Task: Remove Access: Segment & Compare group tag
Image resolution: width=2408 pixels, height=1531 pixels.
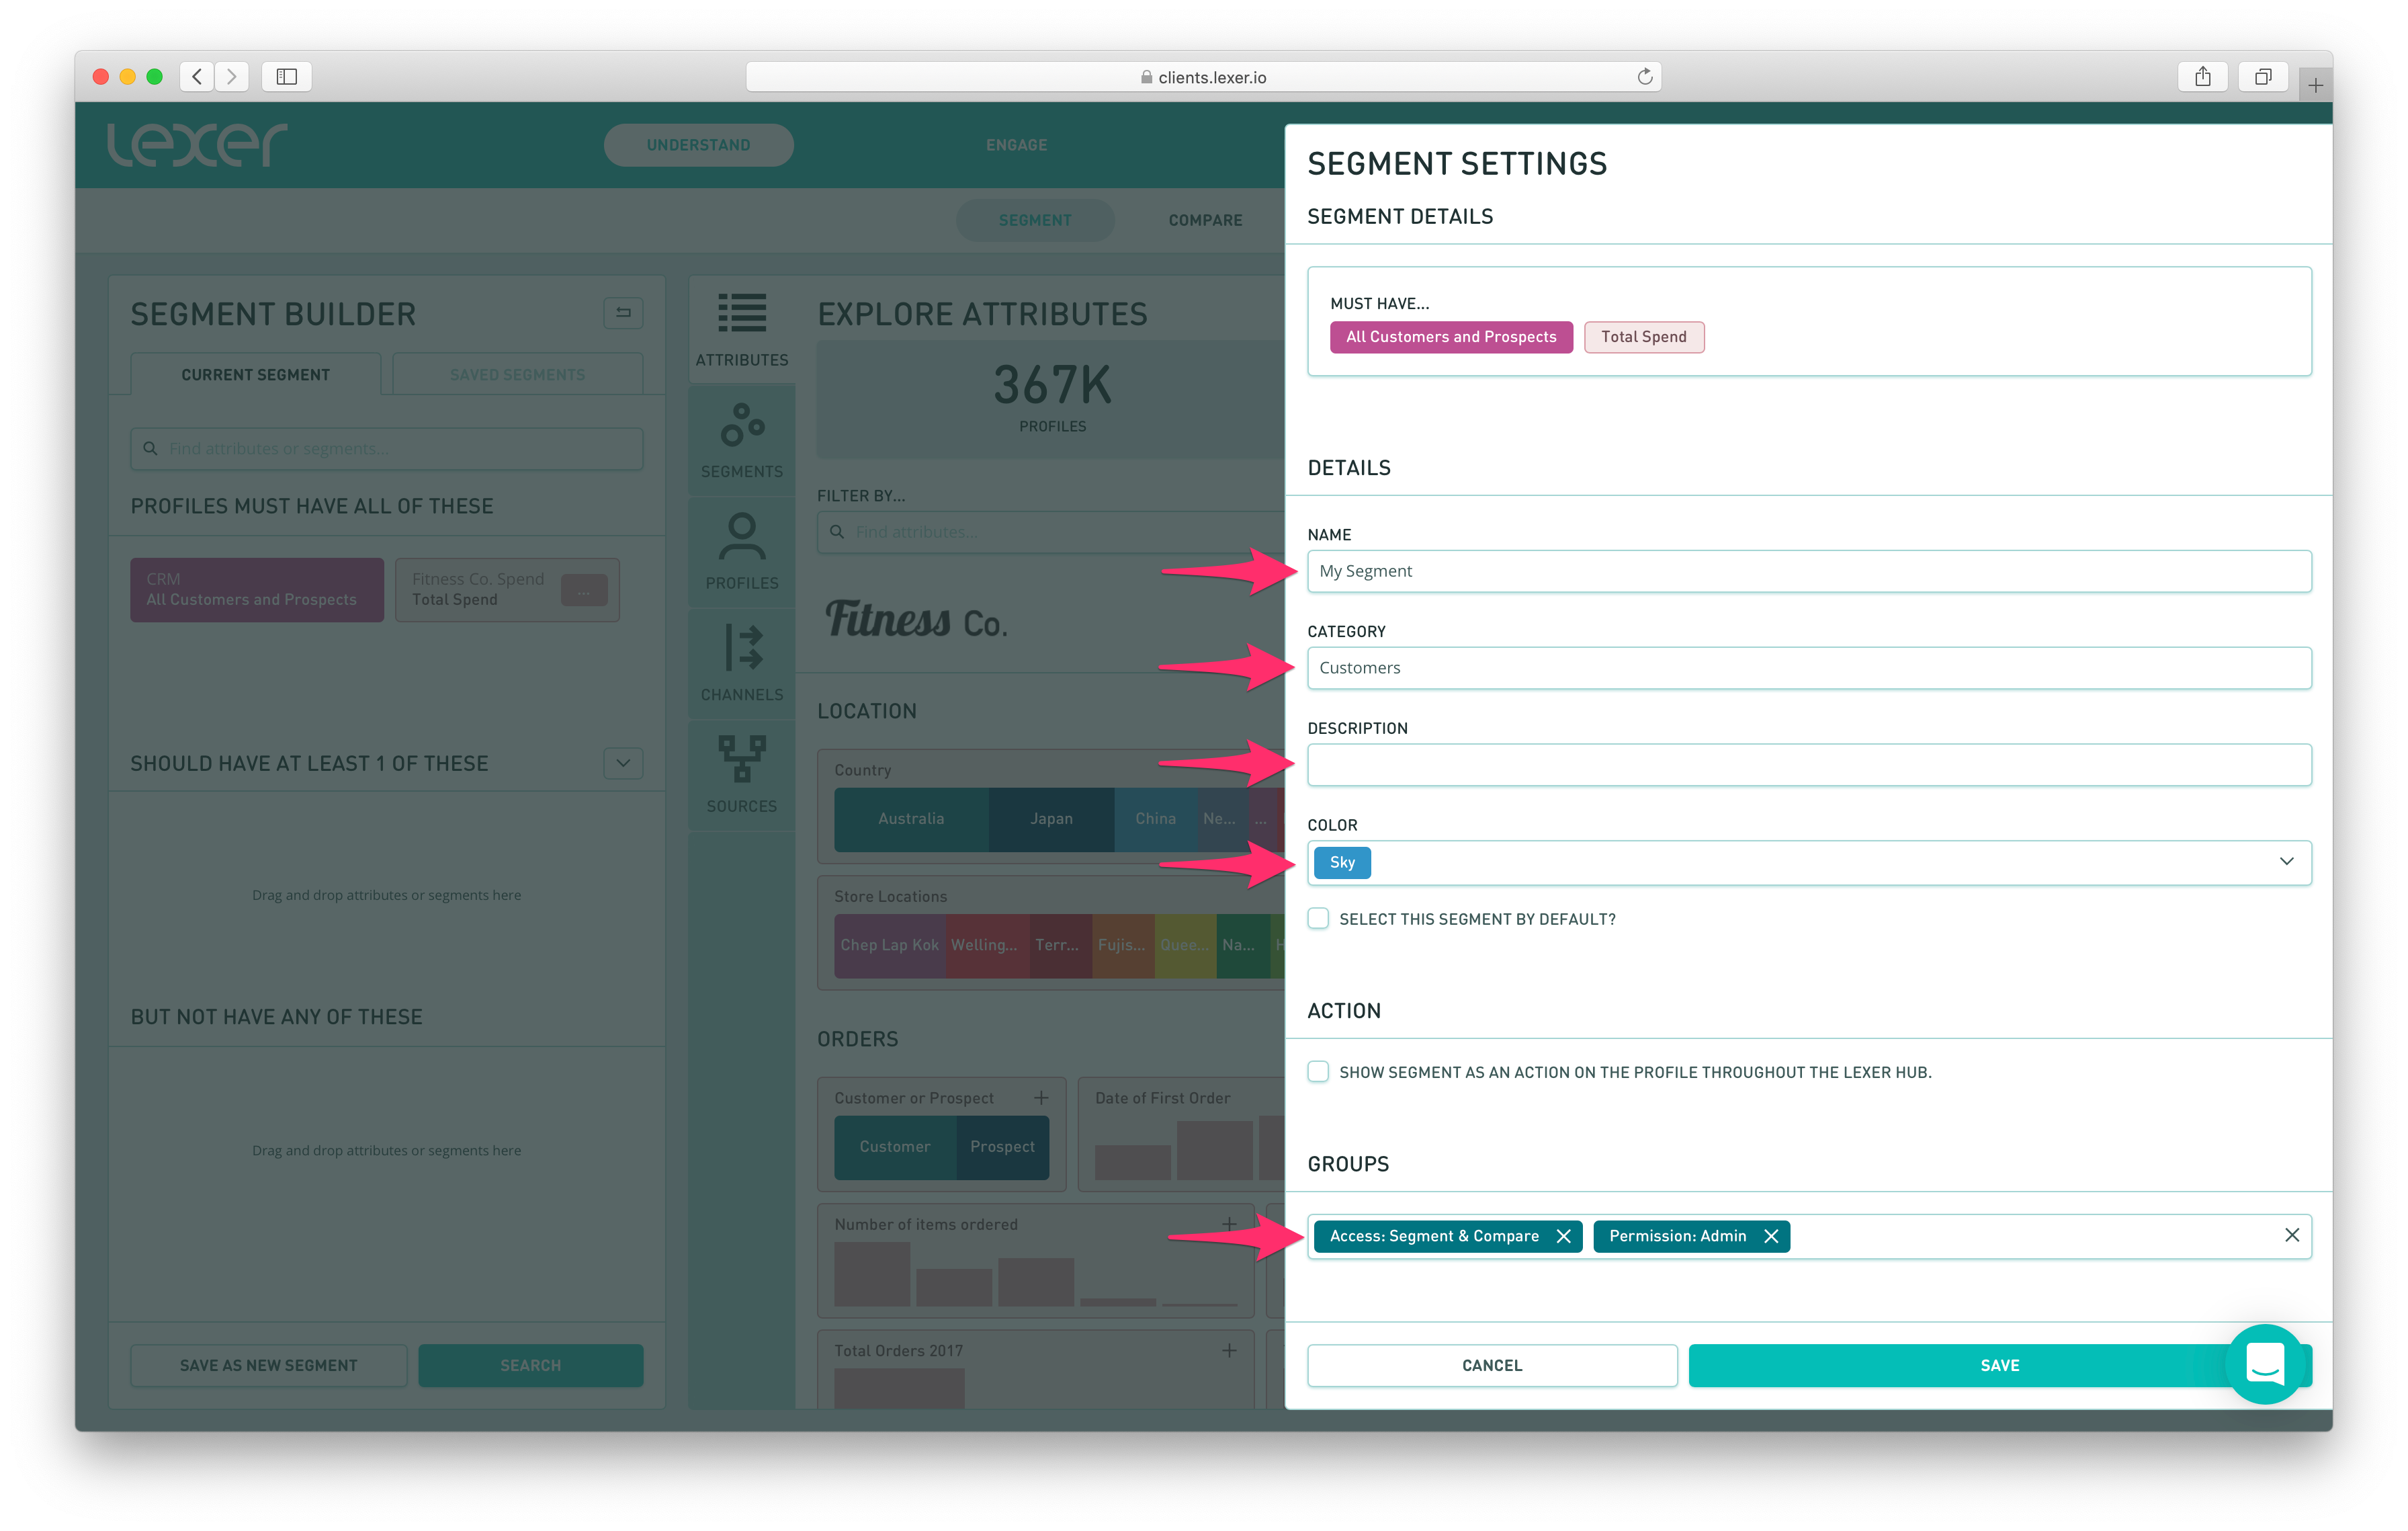Action: click(1563, 1236)
